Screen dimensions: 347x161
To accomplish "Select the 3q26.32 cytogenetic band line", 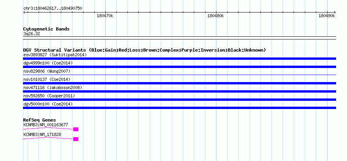I will point(179,38).
